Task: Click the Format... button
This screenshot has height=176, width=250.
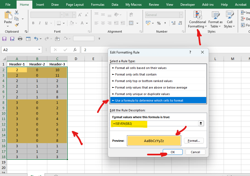Action: point(194,141)
